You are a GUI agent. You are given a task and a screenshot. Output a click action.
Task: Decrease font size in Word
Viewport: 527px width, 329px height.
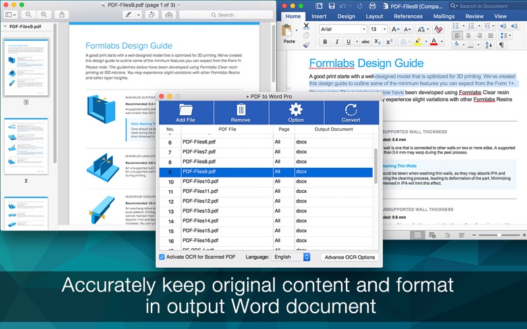point(407,29)
